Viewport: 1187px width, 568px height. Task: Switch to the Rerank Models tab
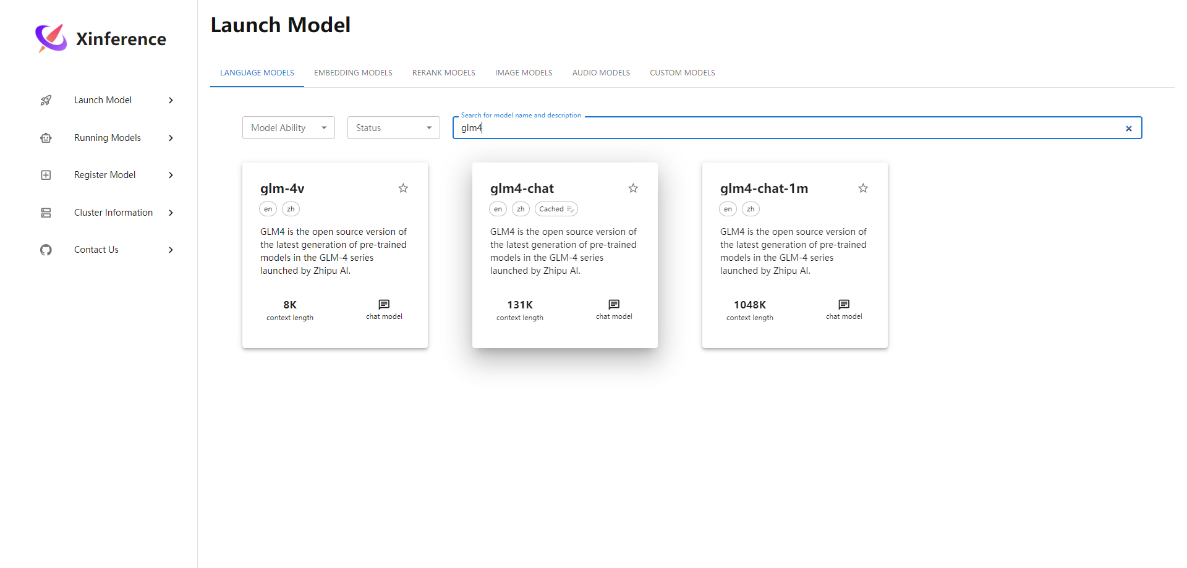444,73
